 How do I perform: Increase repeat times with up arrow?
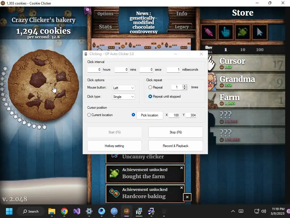click(x=185, y=86)
